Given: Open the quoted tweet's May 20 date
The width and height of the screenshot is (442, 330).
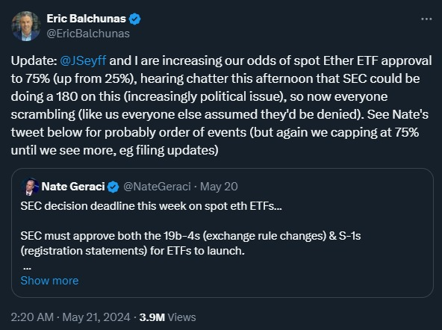Looking at the screenshot, I should point(219,187).
